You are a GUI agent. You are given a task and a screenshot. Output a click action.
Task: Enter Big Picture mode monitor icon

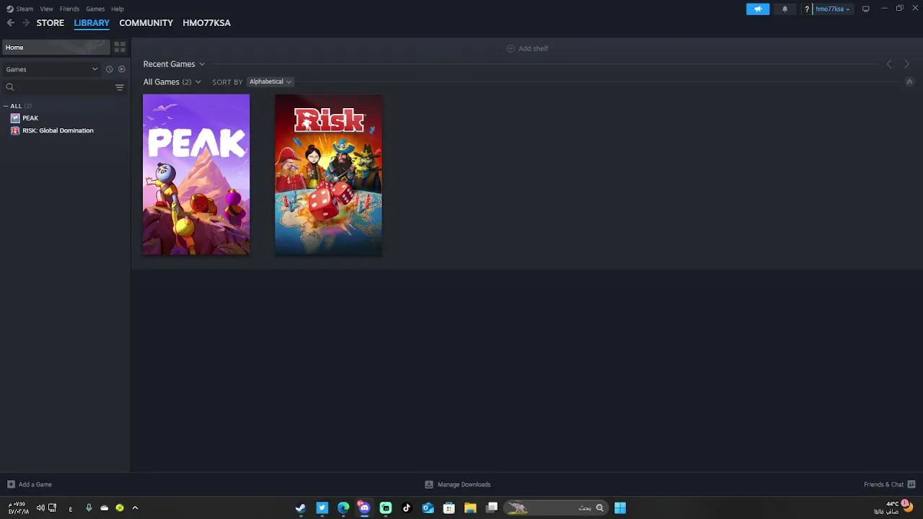[865, 9]
